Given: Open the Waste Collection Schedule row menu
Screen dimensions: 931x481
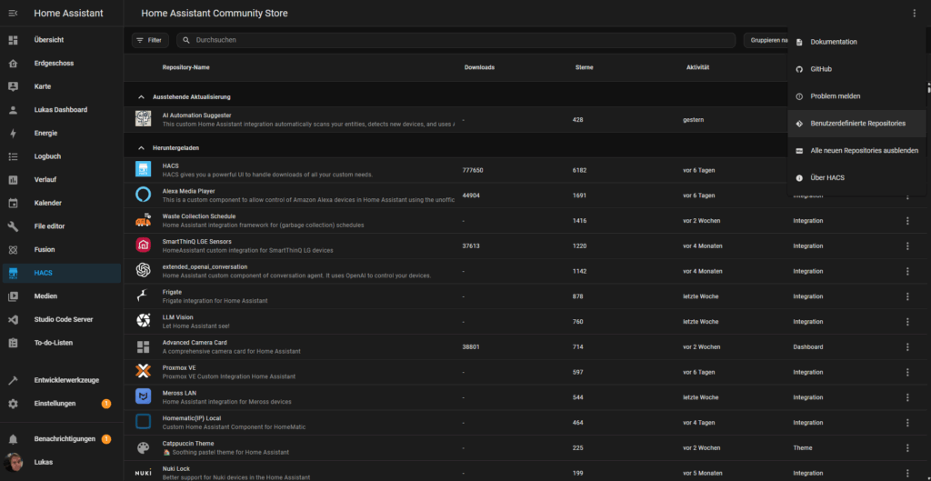Looking at the screenshot, I should [907, 220].
